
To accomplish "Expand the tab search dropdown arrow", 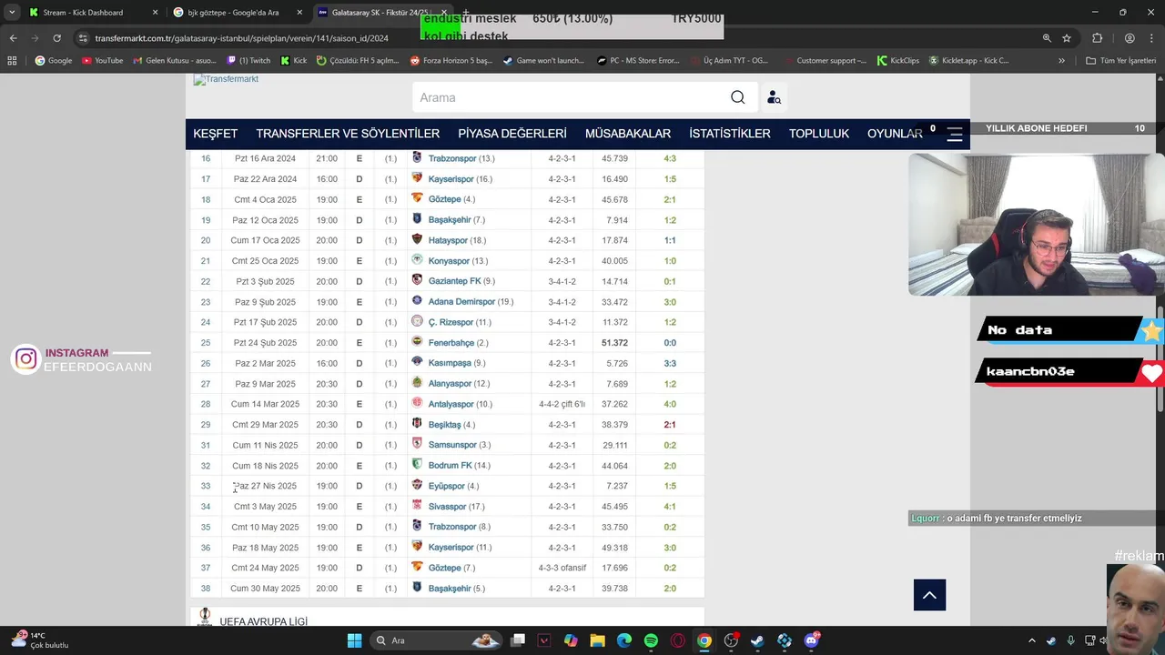I will pos(12,13).
